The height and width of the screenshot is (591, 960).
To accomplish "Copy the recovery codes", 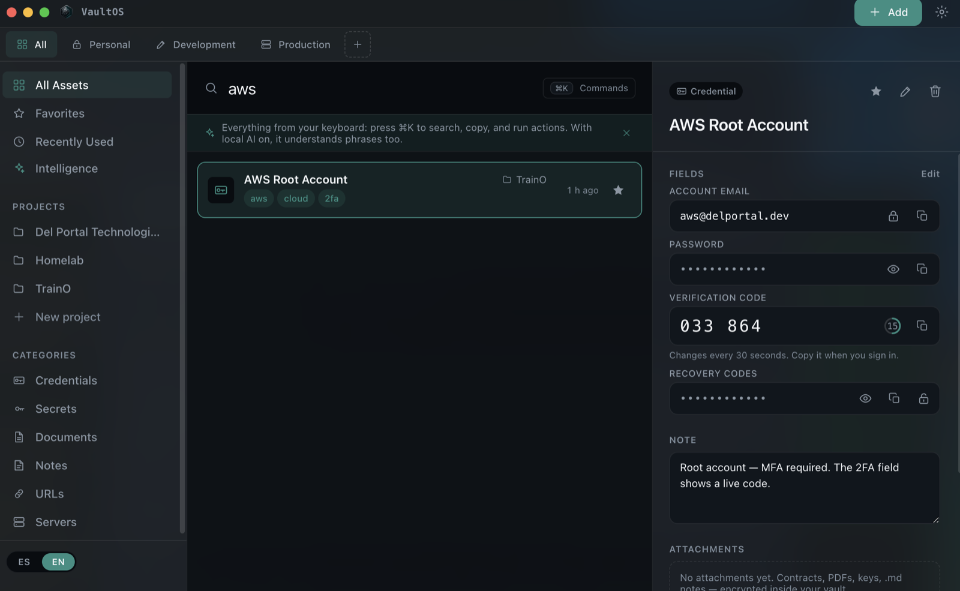I will pos(894,398).
